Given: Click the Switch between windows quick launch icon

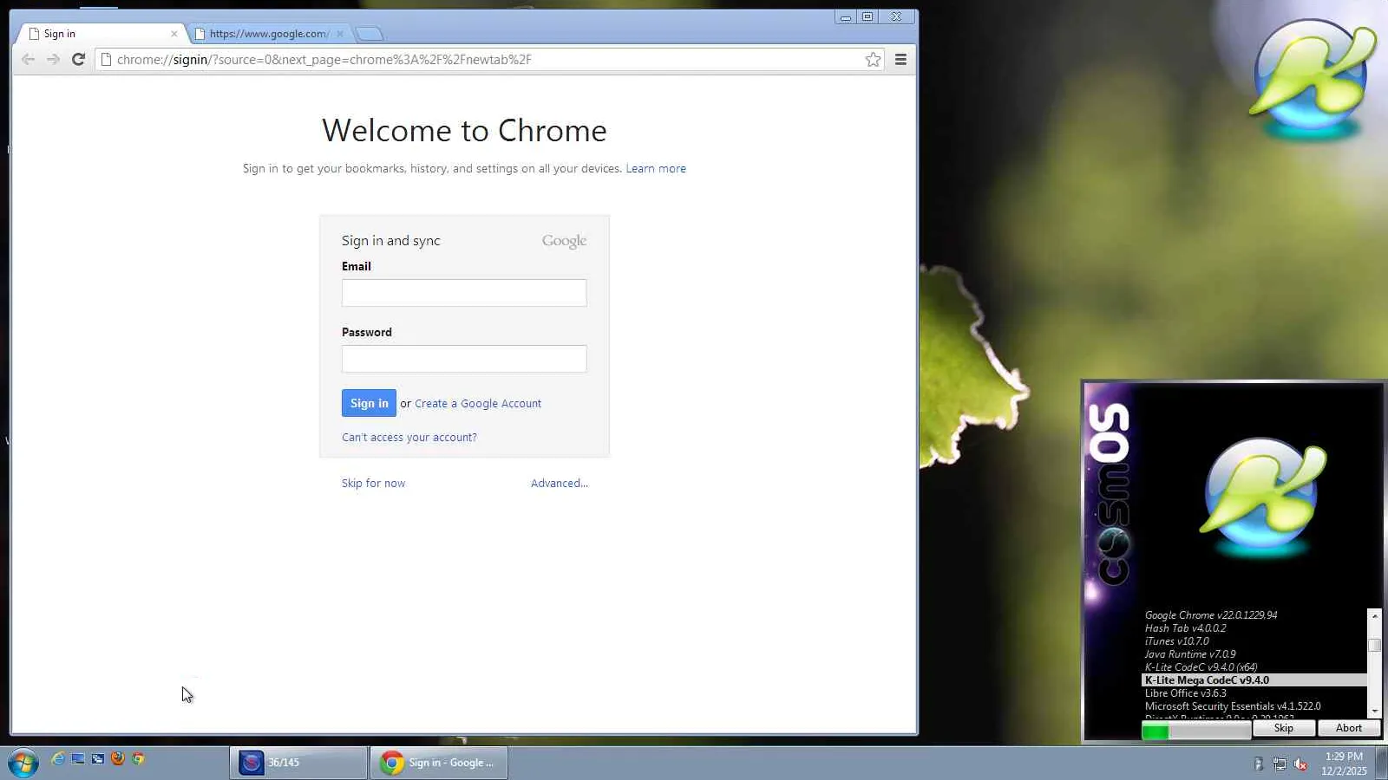Looking at the screenshot, I should (97, 759).
